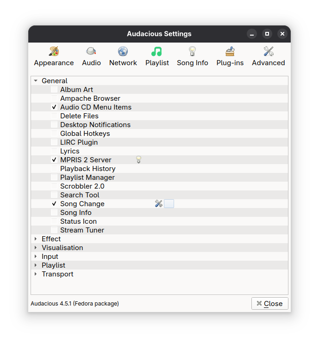Select the Desktop Notifications row
This screenshot has width=319, height=343.
pyautogui.click(x=95, y=125)
